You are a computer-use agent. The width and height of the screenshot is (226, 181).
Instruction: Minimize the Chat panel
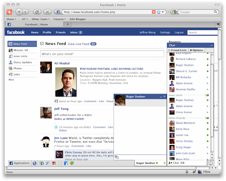coord(212,45)
